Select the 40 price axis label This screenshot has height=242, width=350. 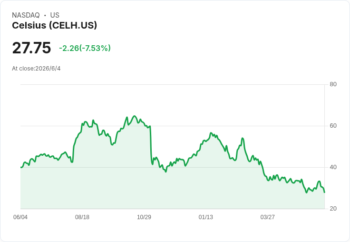tap(333, 167)
